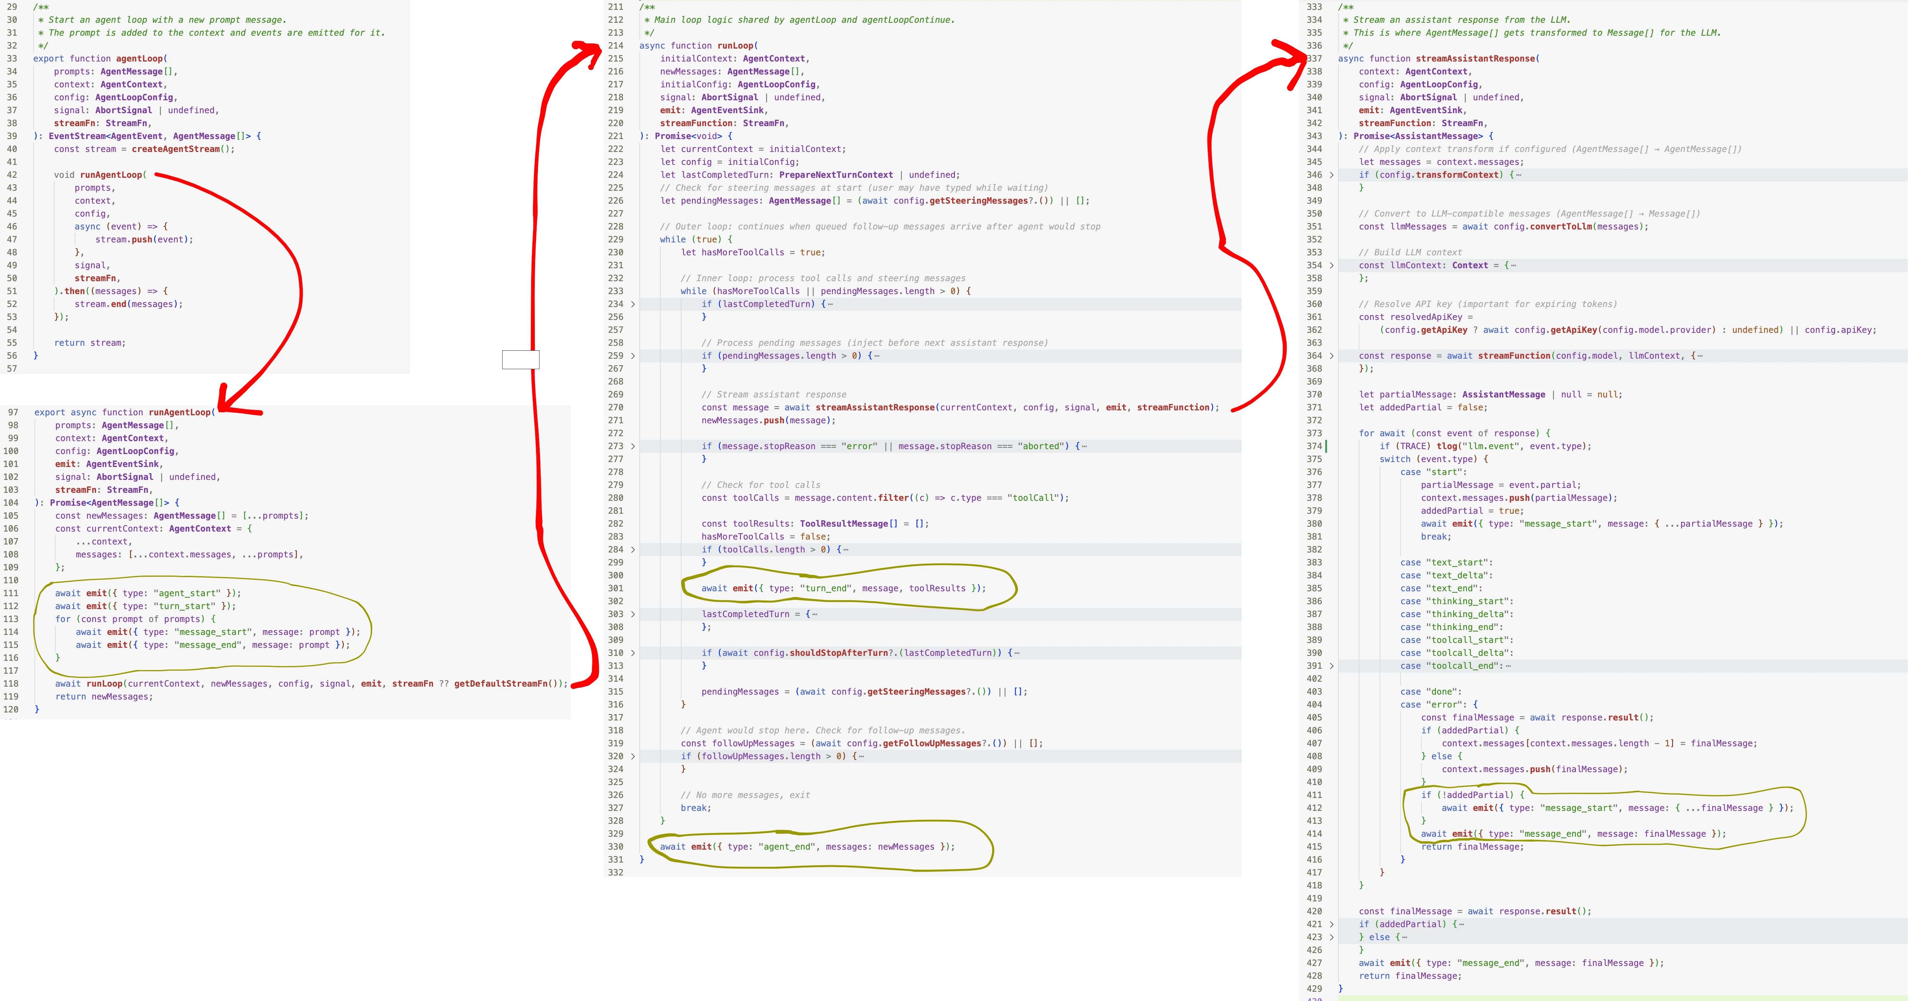Click stream.end(messages) on line 52

coord(128,304)
